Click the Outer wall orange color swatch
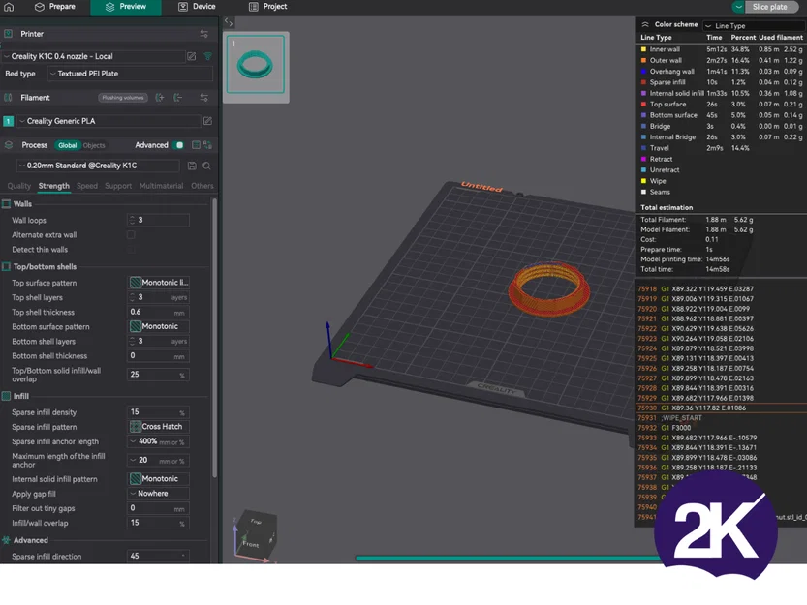Screen dimensions: 807x605 (x=643, y=60)
